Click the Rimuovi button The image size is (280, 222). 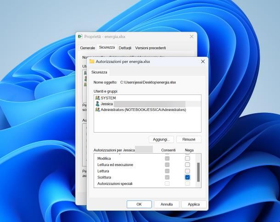(x=189, y=139)
